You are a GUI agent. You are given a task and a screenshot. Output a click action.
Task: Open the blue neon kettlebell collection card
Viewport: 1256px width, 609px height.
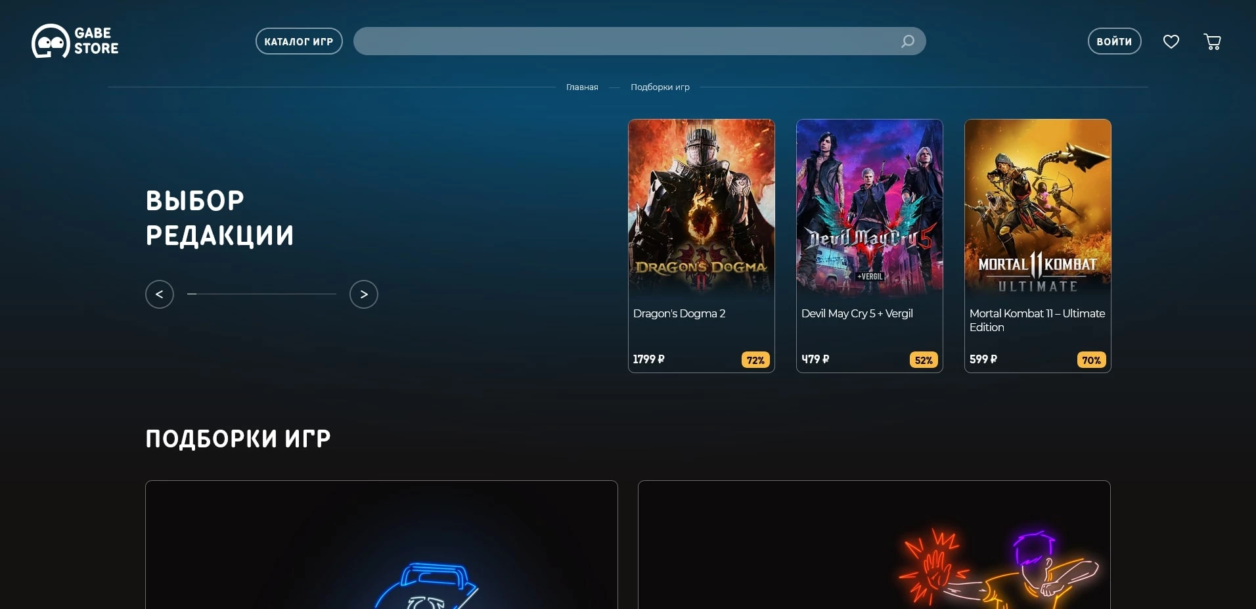click(381, 545)
